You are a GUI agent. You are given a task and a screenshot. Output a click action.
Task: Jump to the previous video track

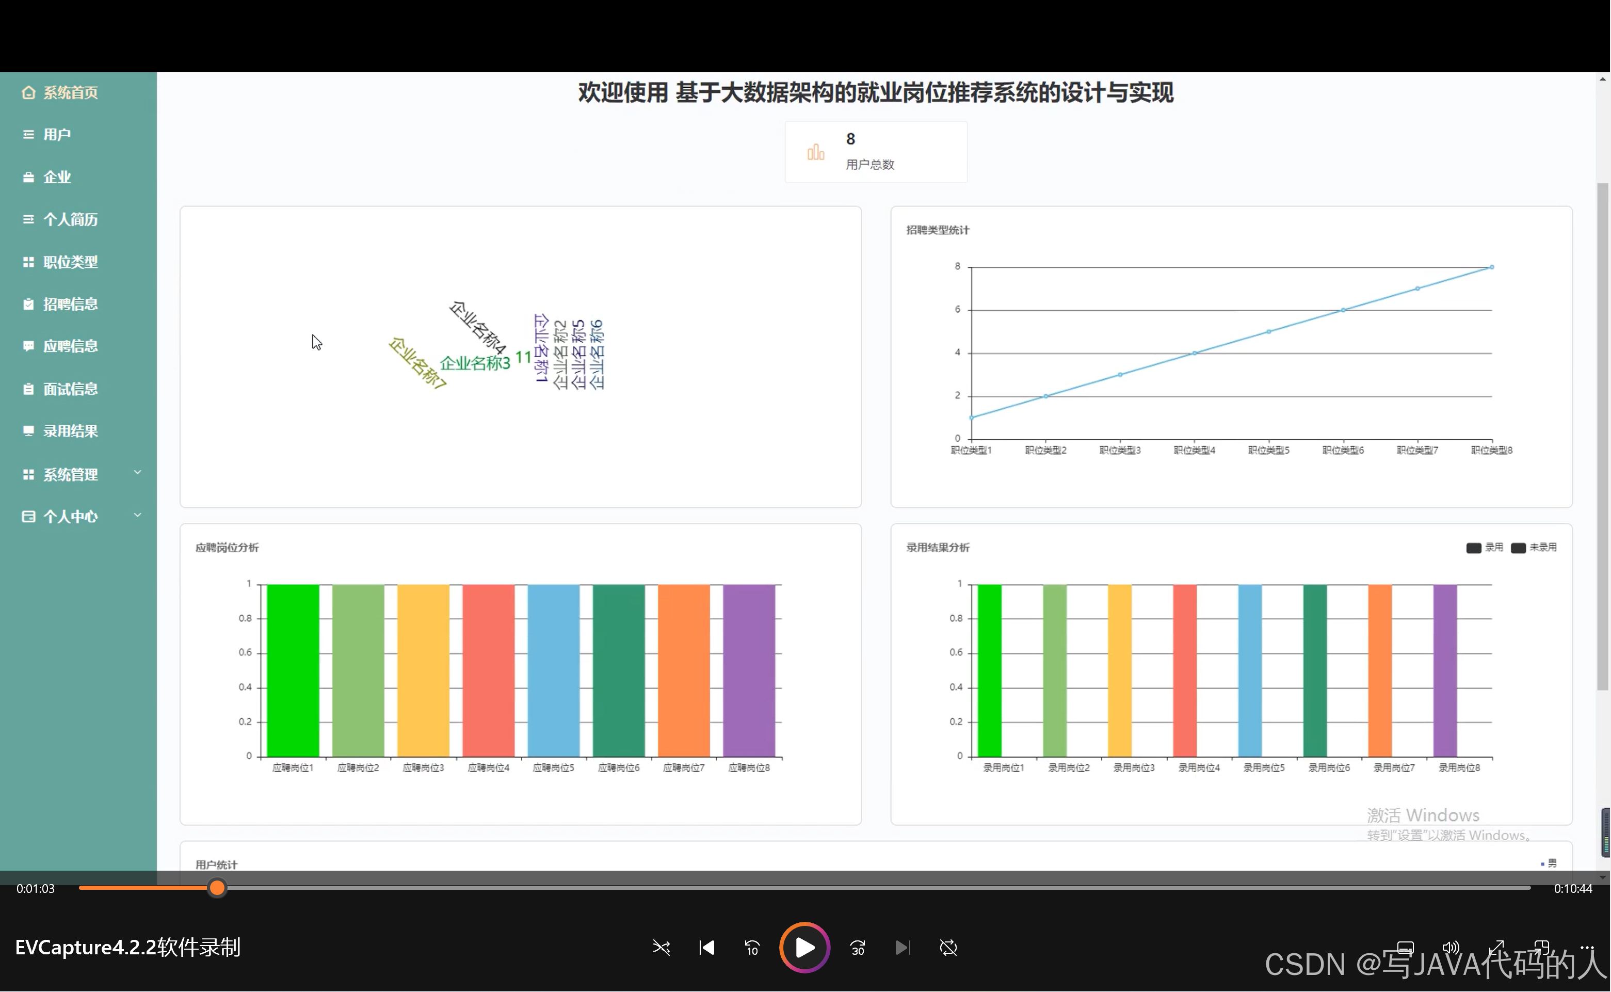[x=706, y=948]
